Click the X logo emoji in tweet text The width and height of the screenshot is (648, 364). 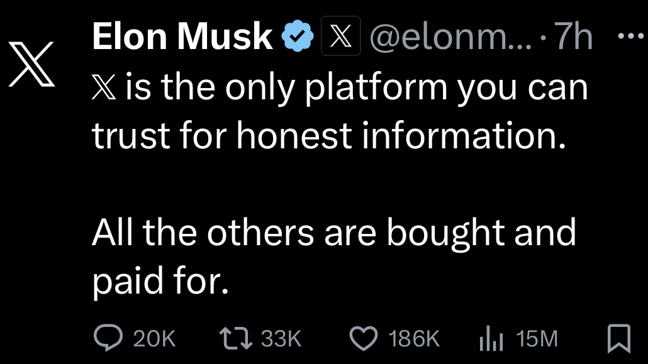click(104, 87)
